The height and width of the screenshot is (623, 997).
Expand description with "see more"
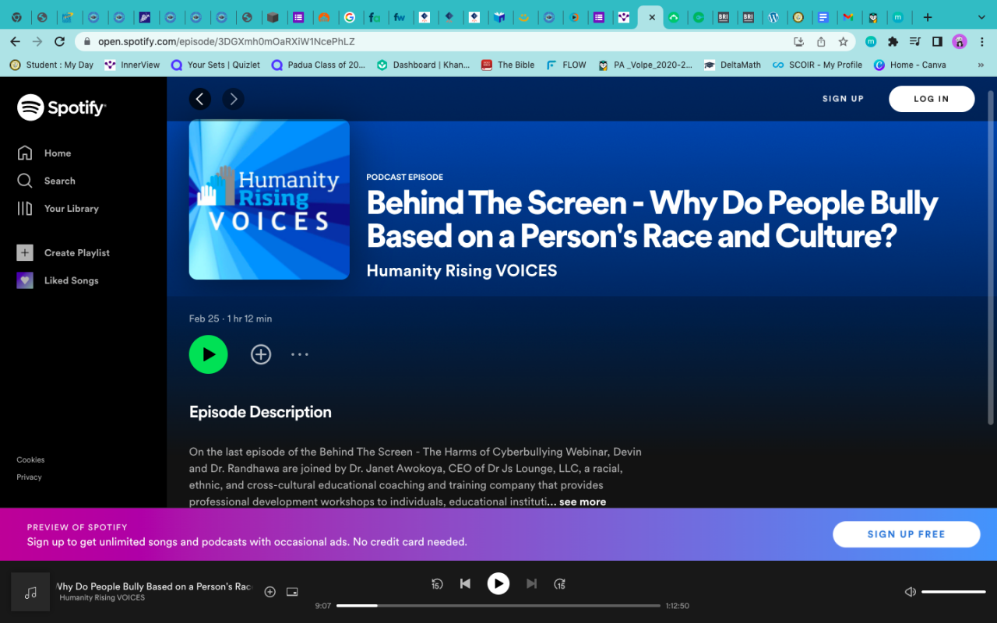point(583,502)
